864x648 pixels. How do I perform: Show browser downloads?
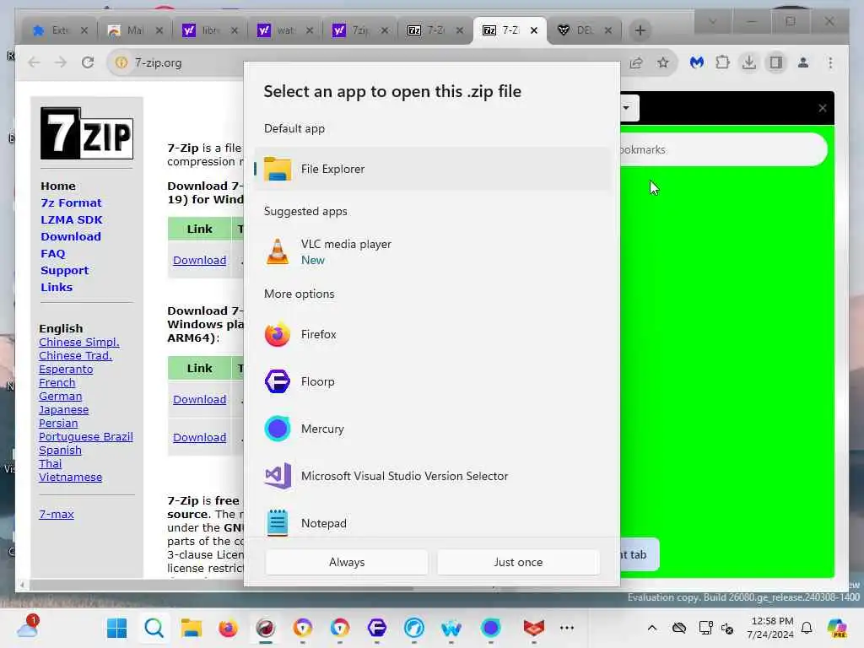(x=749, y=62)
